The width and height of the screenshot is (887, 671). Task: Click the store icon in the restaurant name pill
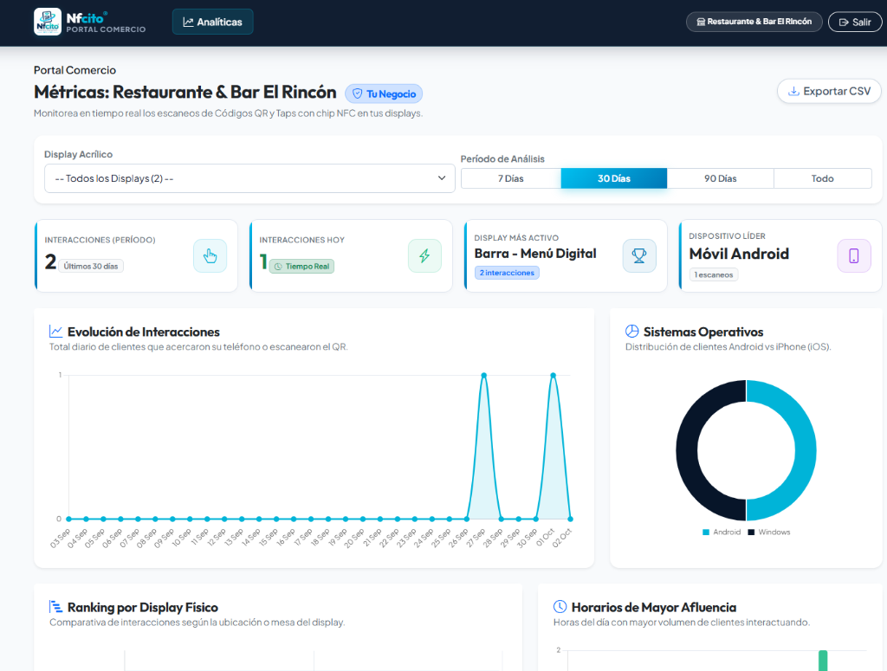(701, 22)
